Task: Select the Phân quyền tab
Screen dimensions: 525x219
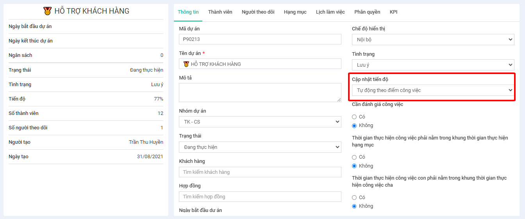Action: 367,12
